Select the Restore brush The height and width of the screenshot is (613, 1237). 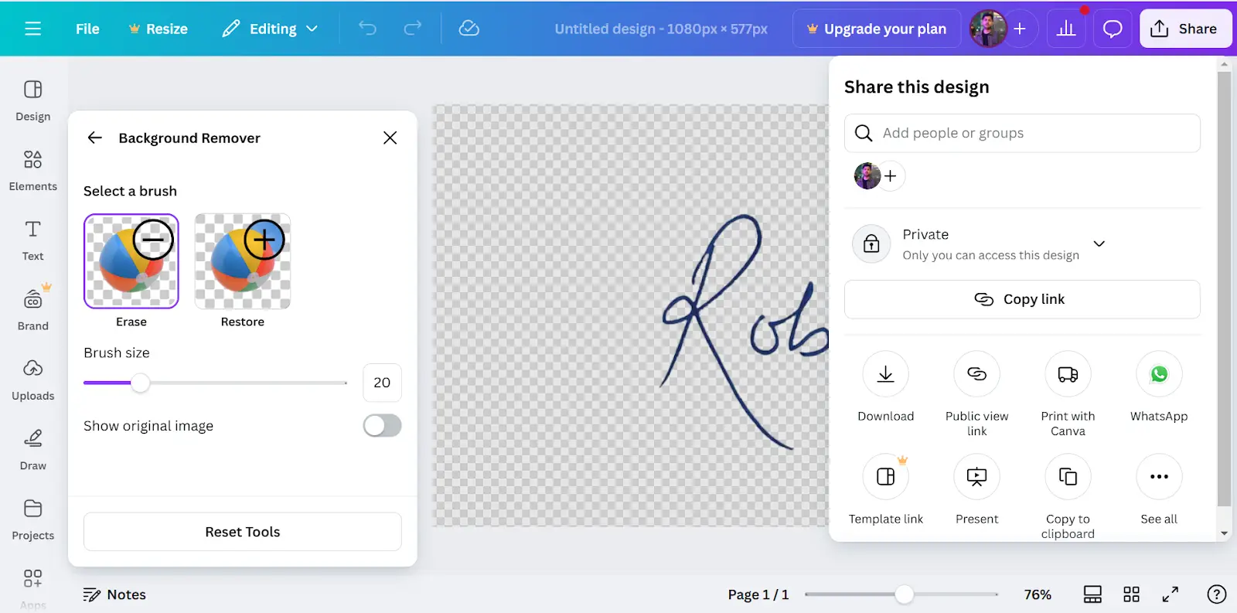pos(243,261)
